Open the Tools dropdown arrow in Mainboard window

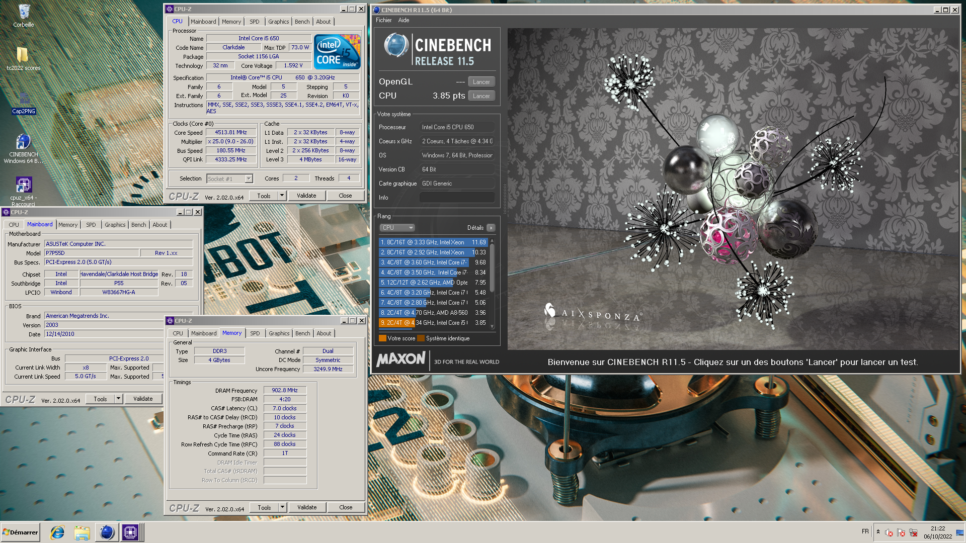118,399
